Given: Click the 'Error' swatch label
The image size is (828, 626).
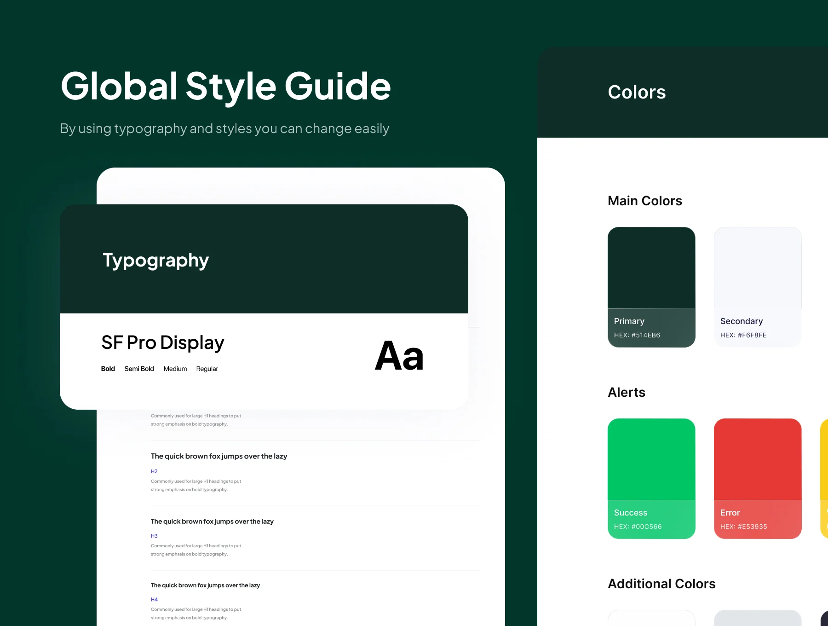Looking at the screenshot, I should (x=730, y=513).
